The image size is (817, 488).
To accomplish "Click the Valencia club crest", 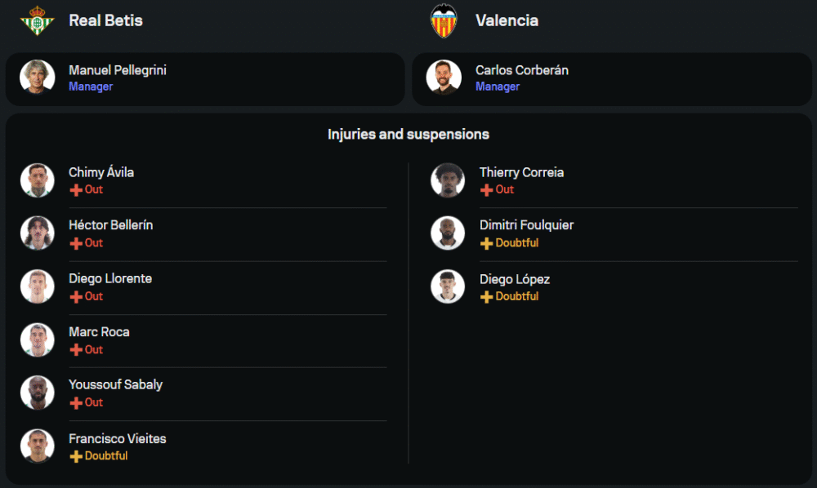I will (x=444, y=20).
